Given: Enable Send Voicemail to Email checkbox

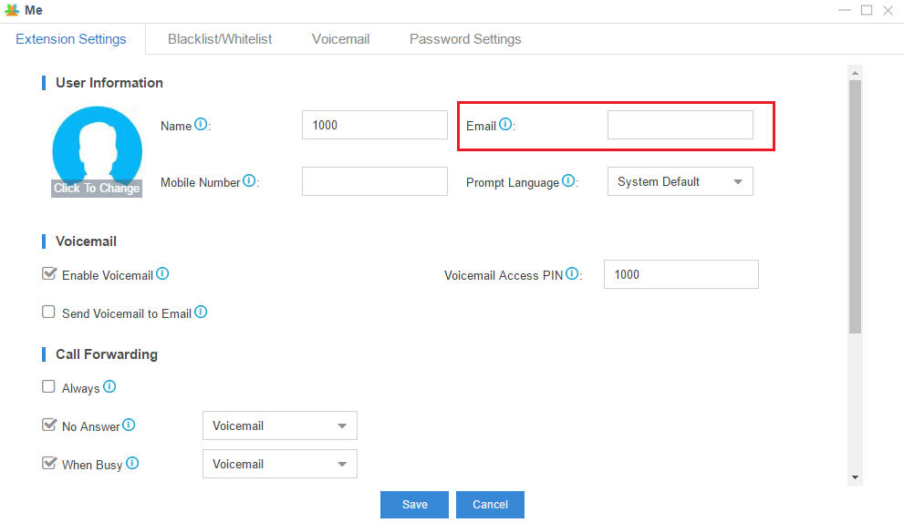Looking at the screenshot, I should click(x=49, y=312).
